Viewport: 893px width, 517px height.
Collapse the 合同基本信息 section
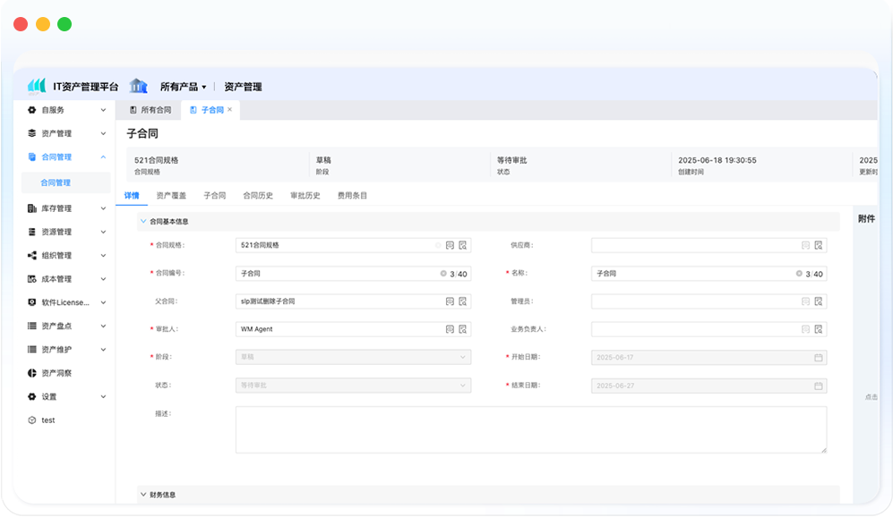click(x=143, y=221)
